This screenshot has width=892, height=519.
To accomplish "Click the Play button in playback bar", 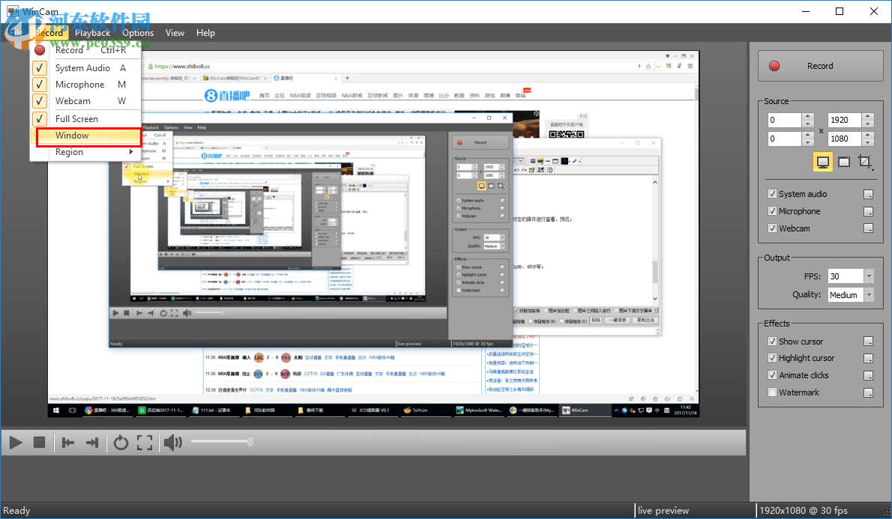I will point(16,443).
